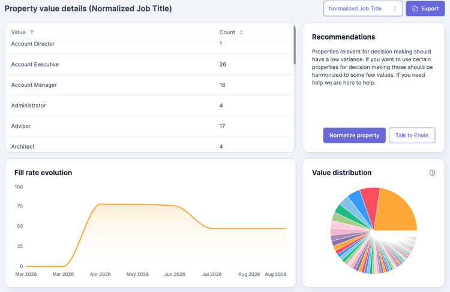Viewport: 450px width, 292px height.
Task: Click the Export button
Action: 425,8
